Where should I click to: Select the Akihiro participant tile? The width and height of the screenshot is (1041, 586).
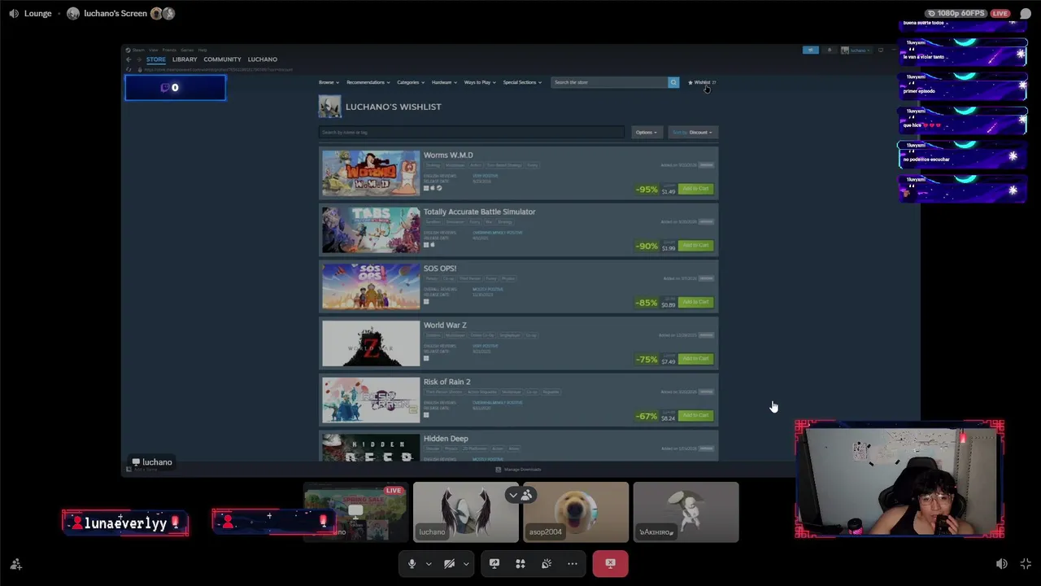pyautogui.click(x=686, y=512)
